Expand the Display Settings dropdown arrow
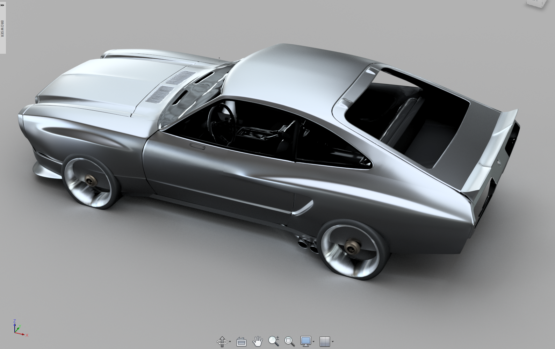Viewport: 555px width, 349px height. pos(313,342)
